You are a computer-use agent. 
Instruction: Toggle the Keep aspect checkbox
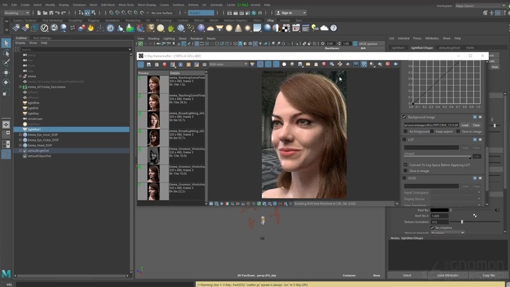click(x=431, y=132)
